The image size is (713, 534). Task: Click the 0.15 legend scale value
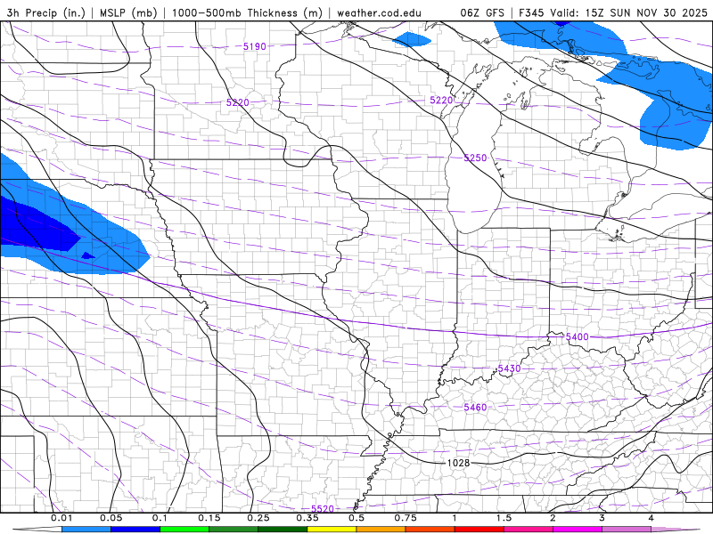pyautogui.click(x=209, y=518)
